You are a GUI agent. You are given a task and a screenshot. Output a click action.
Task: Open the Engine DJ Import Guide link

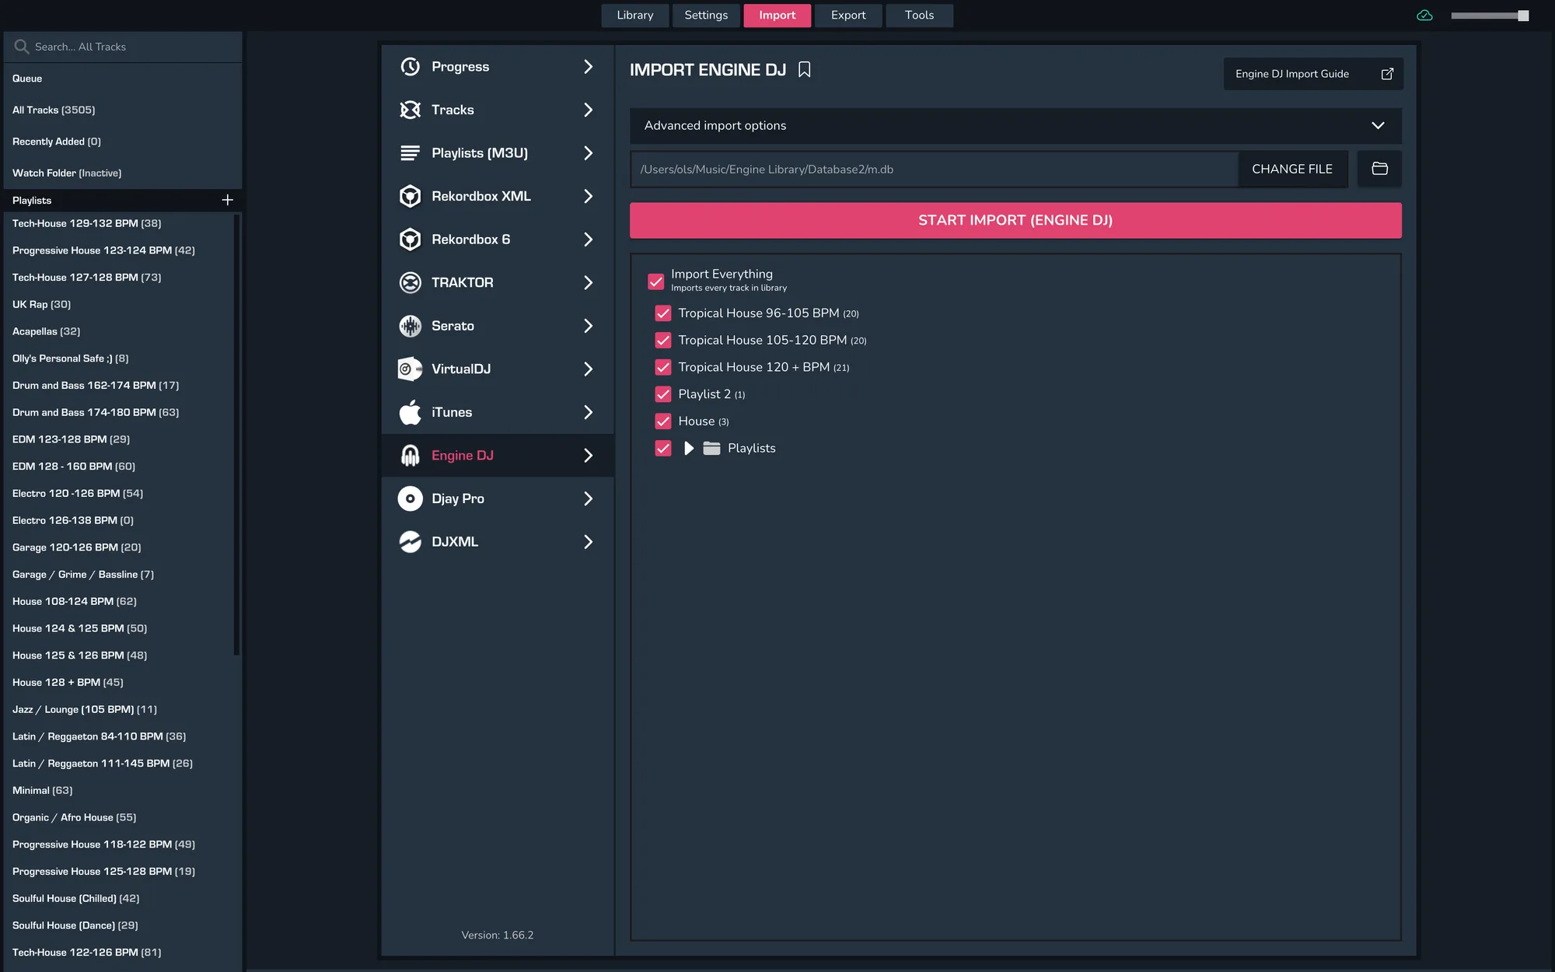(1312, 74)
